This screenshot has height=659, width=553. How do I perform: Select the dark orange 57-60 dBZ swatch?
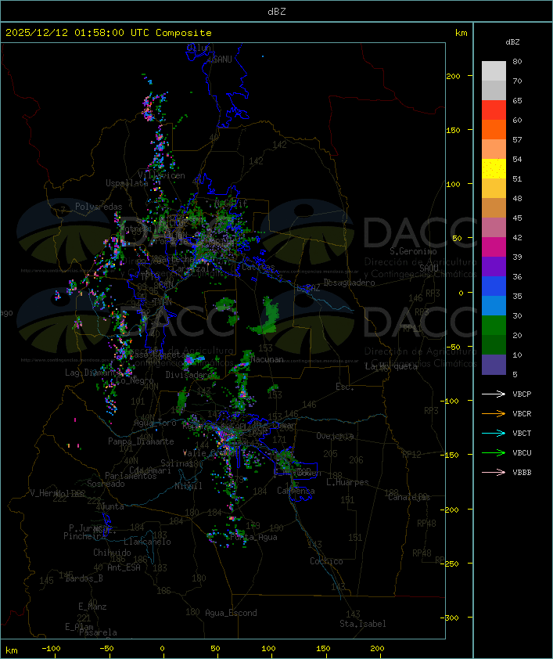click(x=494, y=129)
